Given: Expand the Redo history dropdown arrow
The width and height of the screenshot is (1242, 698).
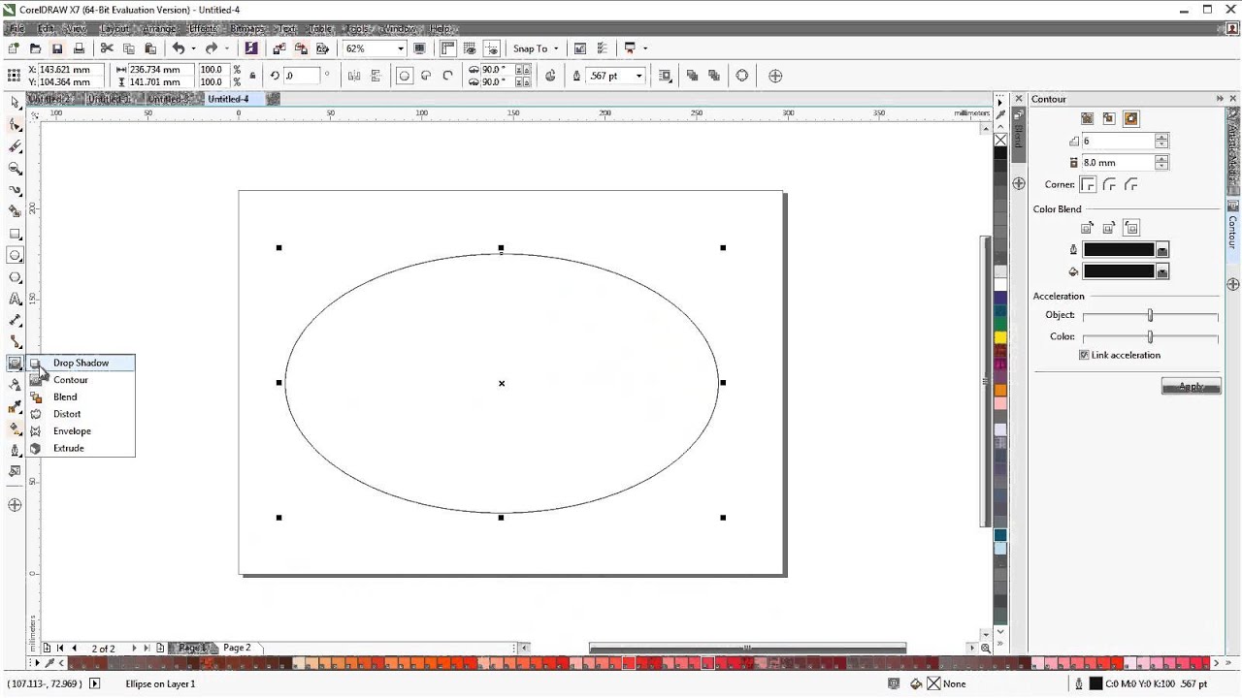Looking at the screenshot, I should [x=227, y=48].
